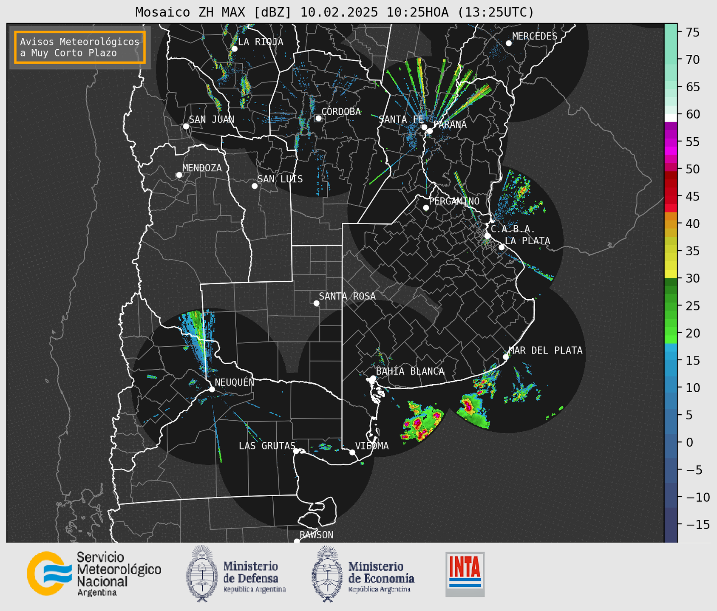Select the San Luis city marker dot
The height and width of the screenshot is (611, 717).
coord(255,186)
